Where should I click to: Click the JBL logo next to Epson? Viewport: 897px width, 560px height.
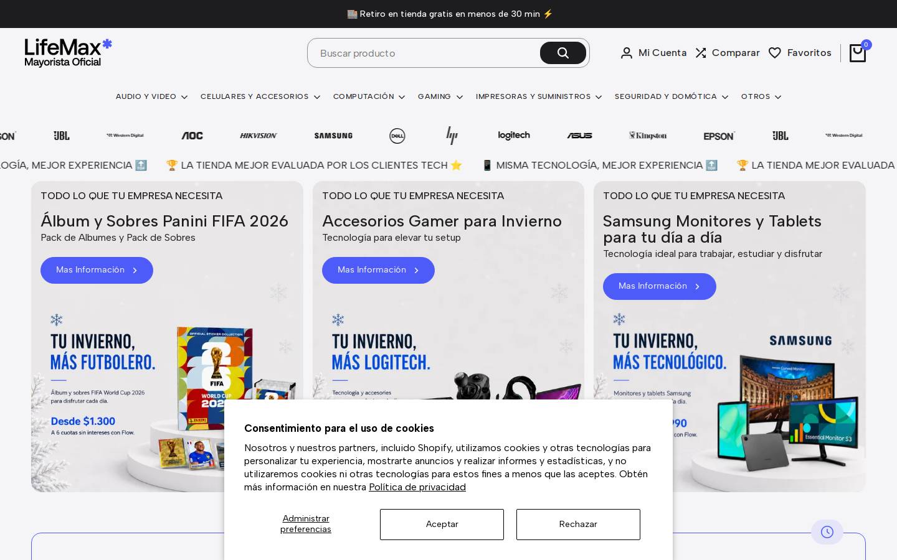point(781,136)
